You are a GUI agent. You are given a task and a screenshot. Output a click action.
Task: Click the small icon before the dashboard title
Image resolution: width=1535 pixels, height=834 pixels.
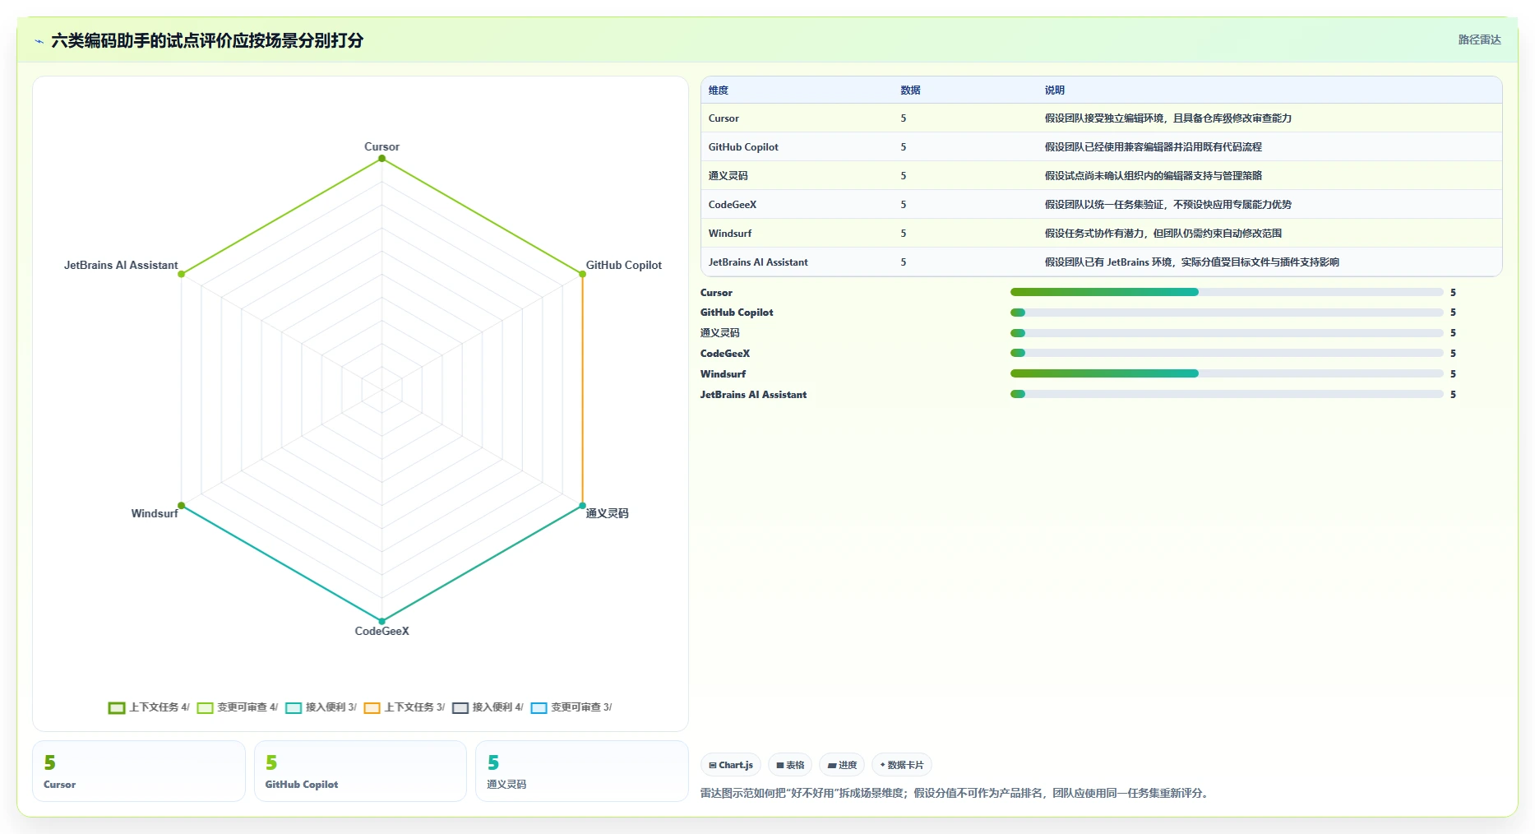coord(39,41)
